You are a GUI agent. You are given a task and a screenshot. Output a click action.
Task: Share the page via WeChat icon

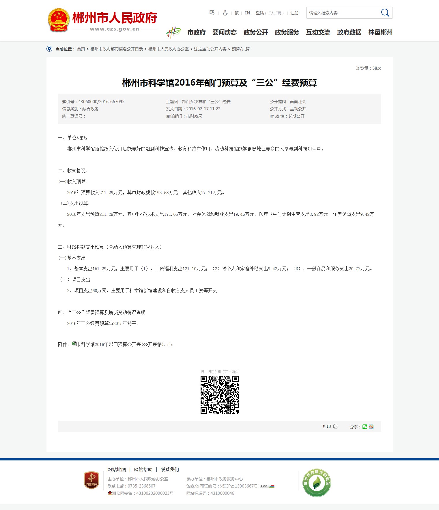click(365, 427)
